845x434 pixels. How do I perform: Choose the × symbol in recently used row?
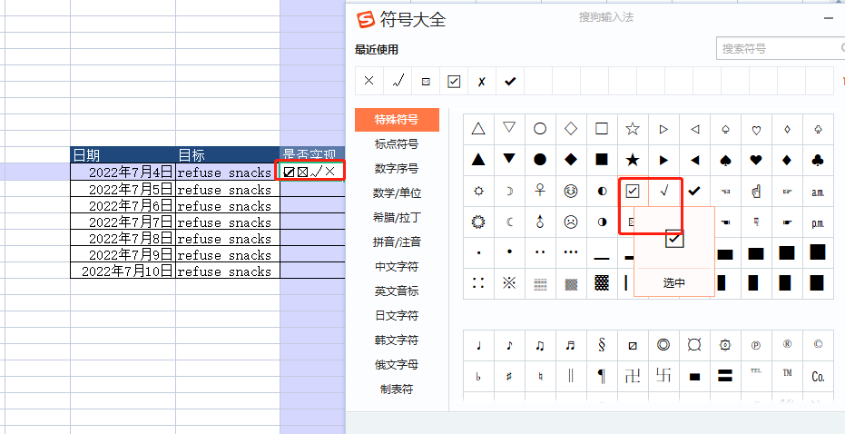click(368, 81)
